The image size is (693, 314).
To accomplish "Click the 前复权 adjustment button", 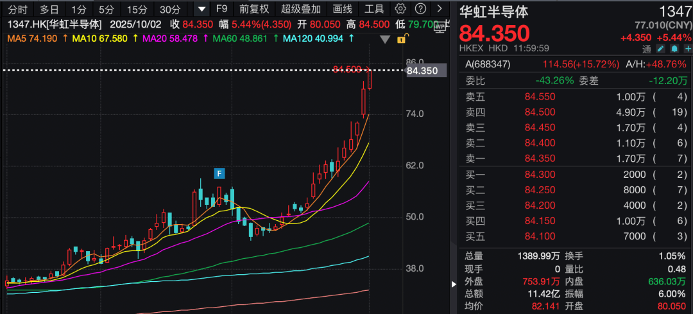I will [254, 9].
